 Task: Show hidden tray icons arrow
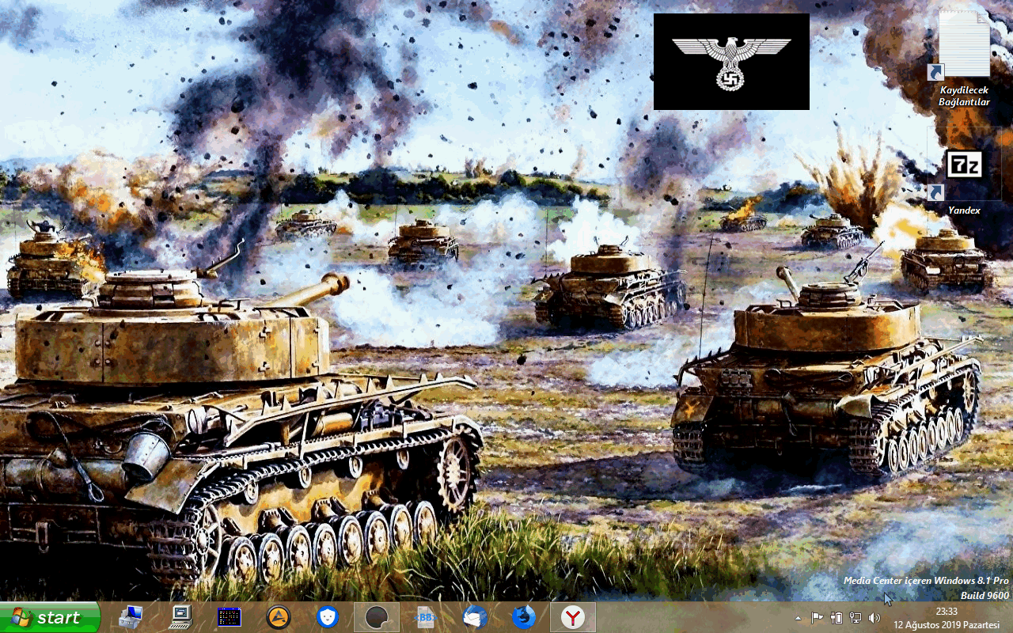pyautogui.click(x=798, y=618)
